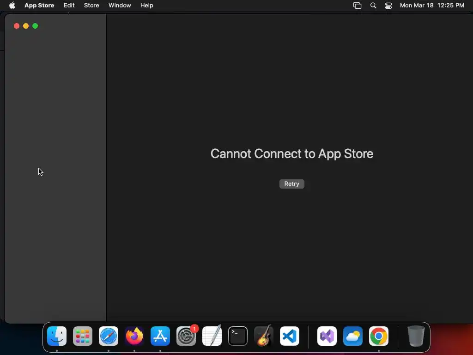
Task: Launch Finder from the Dock
Action: (x=57, y=336)
